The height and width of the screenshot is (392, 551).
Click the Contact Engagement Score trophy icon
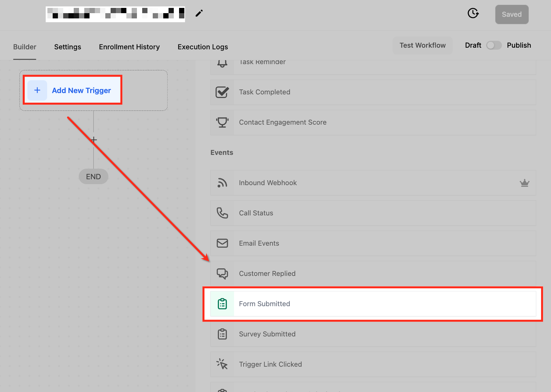pyautogui.click(x=222, y=122)
